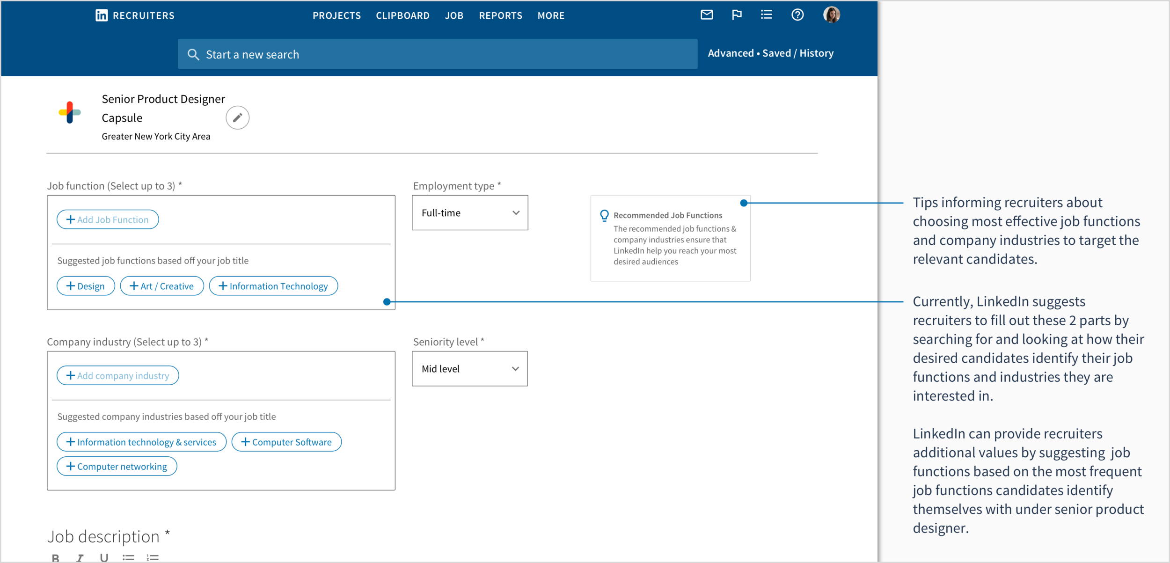Open the More menu

tap(551, 15)
